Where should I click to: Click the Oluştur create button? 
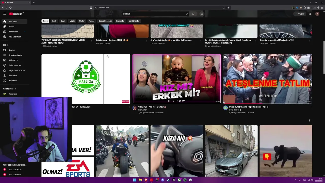300,14
